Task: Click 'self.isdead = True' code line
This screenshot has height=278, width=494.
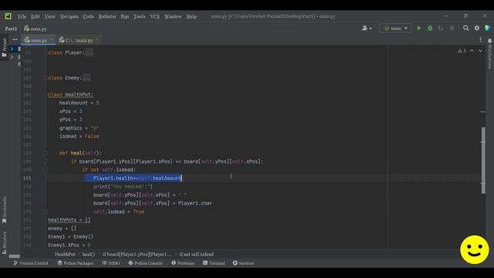Action: (x=119, y=212)
